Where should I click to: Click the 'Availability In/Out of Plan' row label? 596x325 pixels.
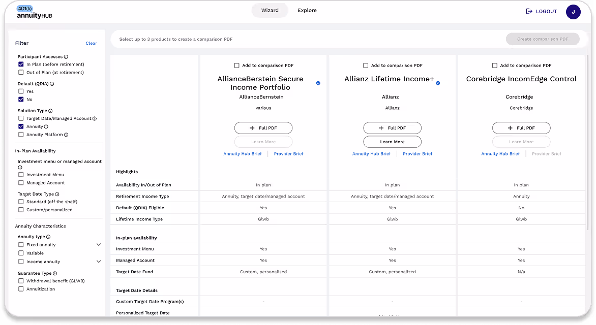[x=144, y=185]
